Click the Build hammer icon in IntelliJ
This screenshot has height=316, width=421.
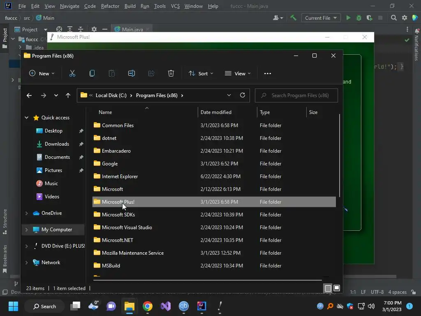[293, 18]
